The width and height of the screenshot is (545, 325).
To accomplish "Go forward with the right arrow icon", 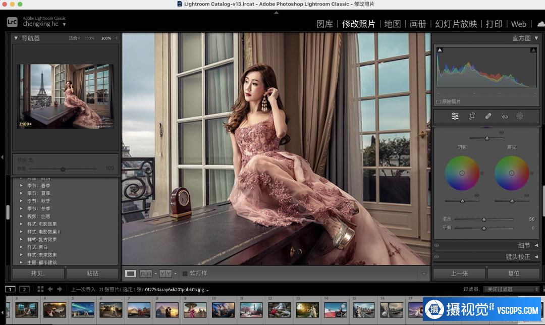I will coord(60,289).
